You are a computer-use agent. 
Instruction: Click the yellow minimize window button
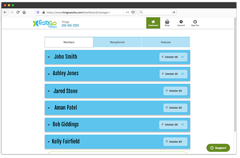9,5
